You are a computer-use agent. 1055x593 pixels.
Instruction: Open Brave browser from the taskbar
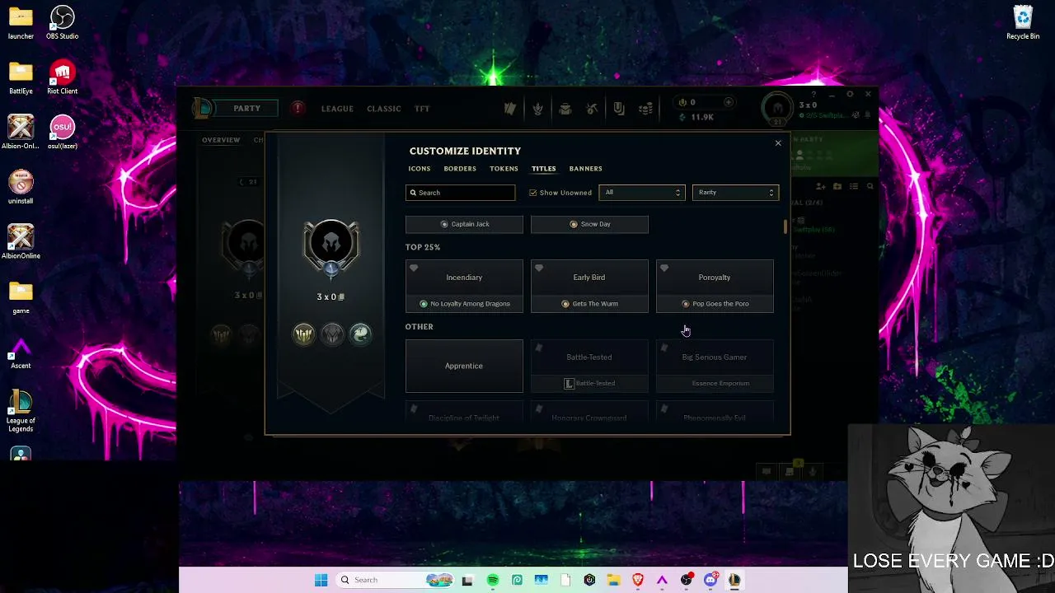click(638, 580)
